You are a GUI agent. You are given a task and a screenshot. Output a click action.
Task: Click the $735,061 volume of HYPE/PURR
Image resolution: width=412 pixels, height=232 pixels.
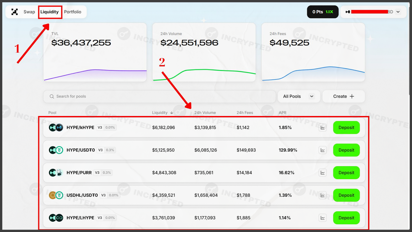(x=204, y=173)
